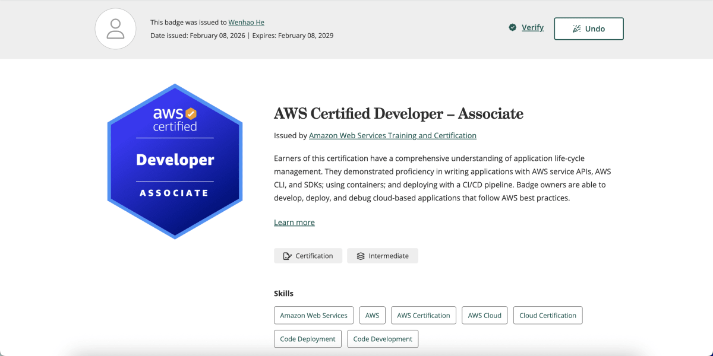Click the Skills section heading
This screenshot has height=356, width=713.
tap(283, 293)
